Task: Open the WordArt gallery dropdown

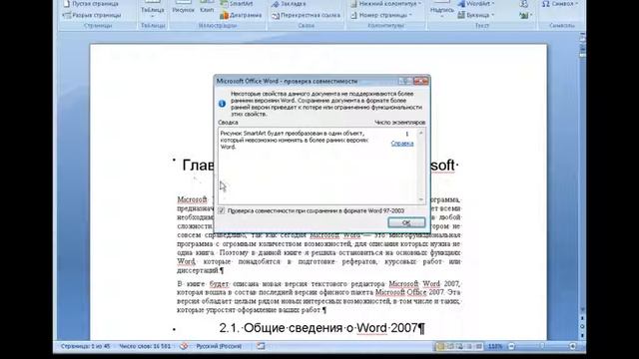Action: pyautogui.click(x=476, y=4)
